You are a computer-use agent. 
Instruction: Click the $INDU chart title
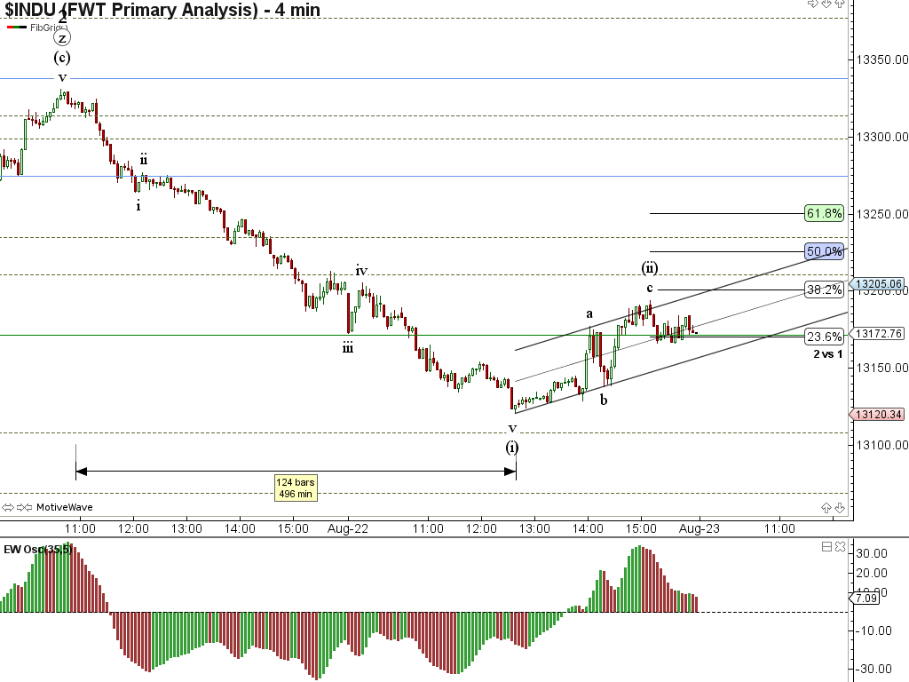point(160,11)
